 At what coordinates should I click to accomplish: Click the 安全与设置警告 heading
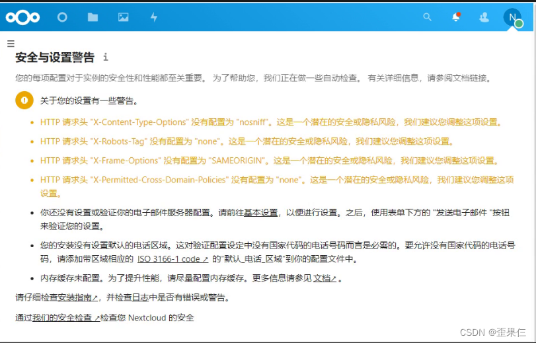(55, 57)
